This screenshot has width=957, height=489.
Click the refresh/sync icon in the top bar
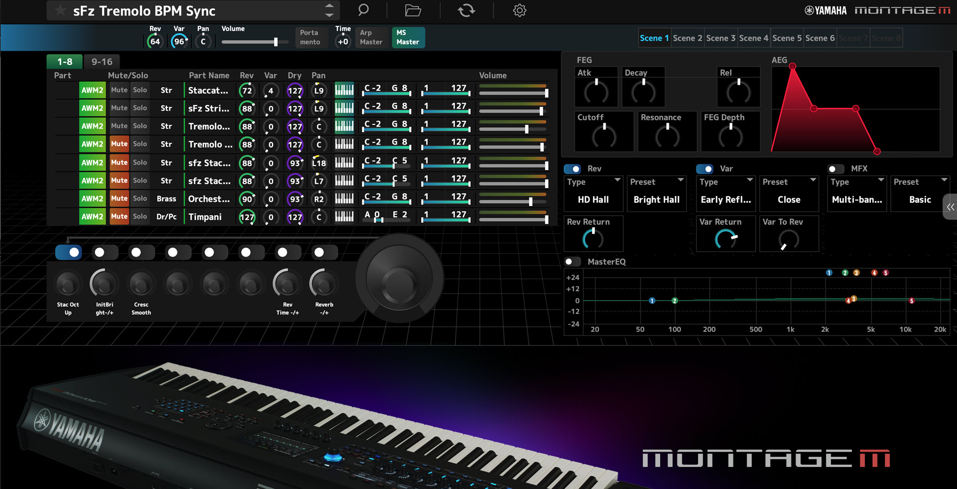(x=466, y=10)
